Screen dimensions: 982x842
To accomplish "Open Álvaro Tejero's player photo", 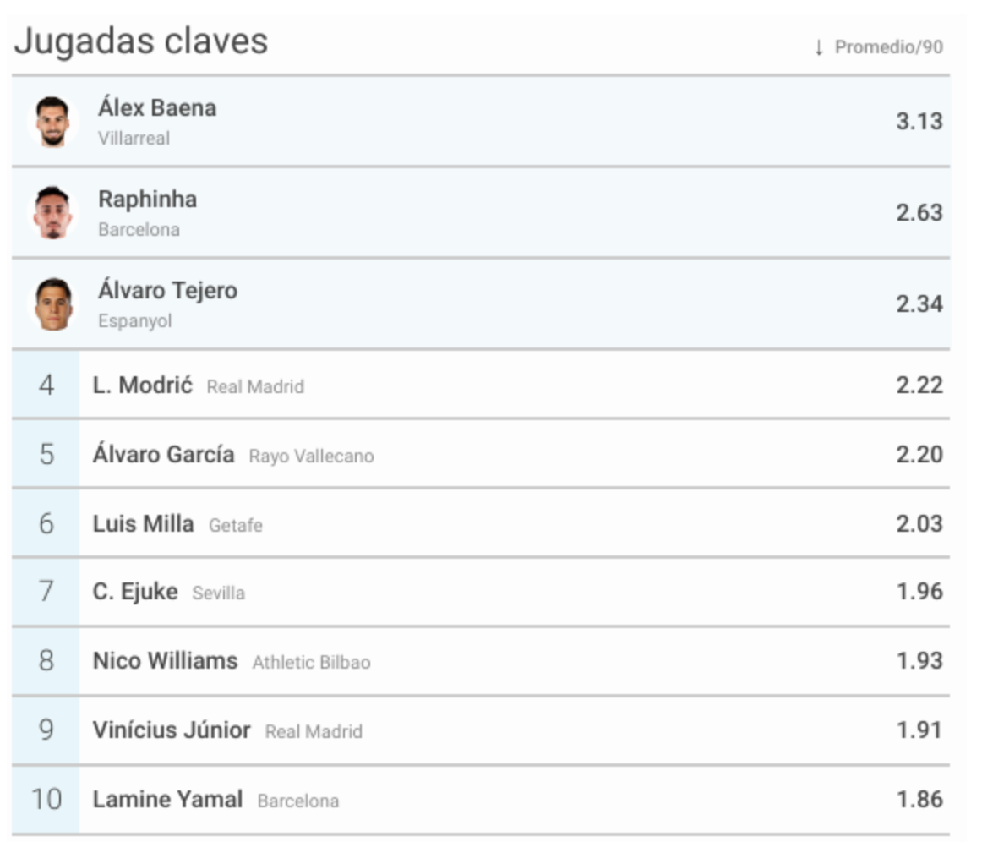I will click(52, 304).
